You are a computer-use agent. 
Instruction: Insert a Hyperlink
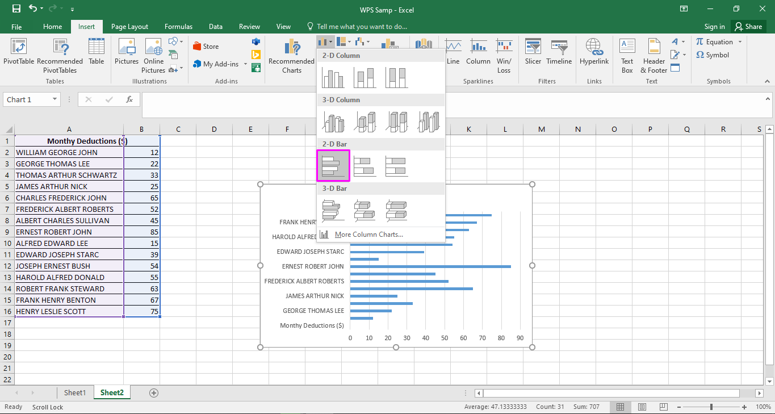[x=594, y=55]
